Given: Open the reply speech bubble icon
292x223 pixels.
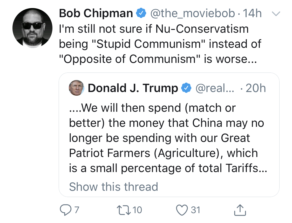Looking at the screenshot, I should [x=66, y=210].
